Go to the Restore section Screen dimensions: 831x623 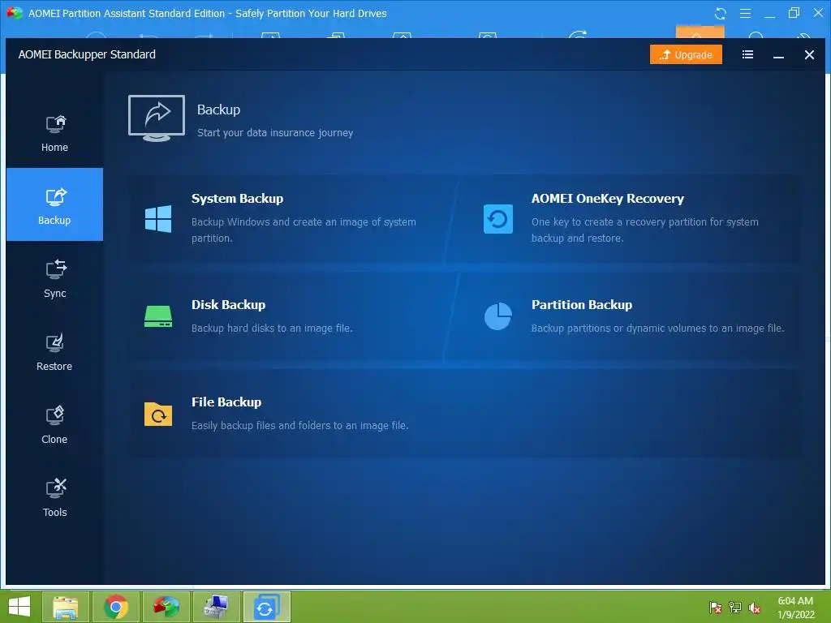tap(54, 350)
